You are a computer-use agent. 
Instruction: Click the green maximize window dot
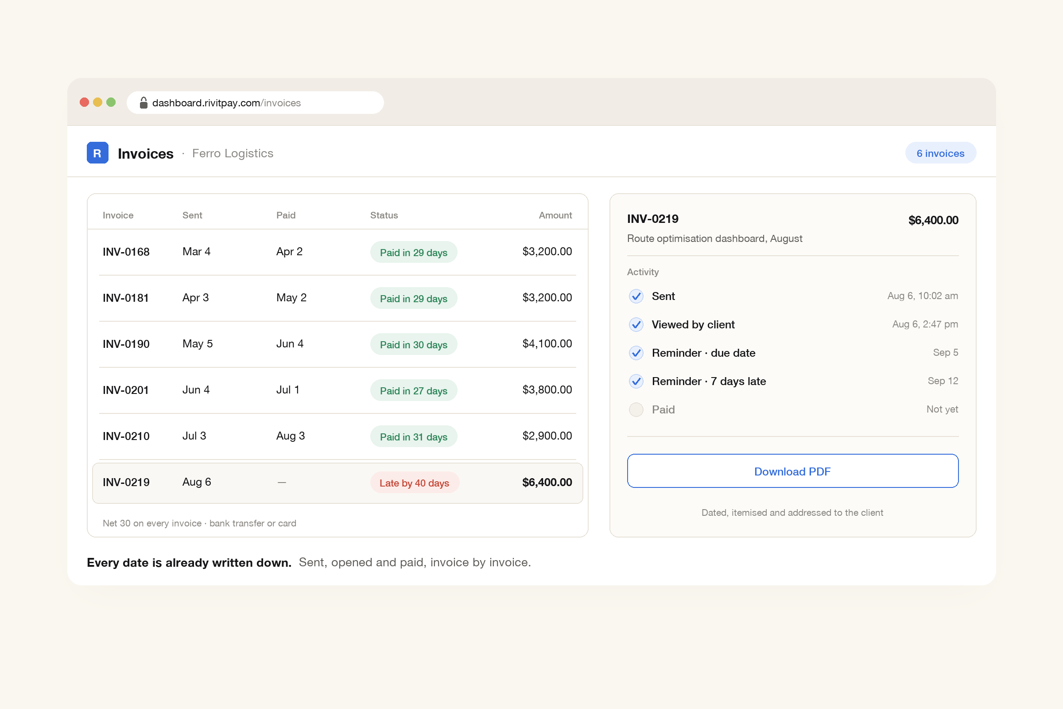111,102
